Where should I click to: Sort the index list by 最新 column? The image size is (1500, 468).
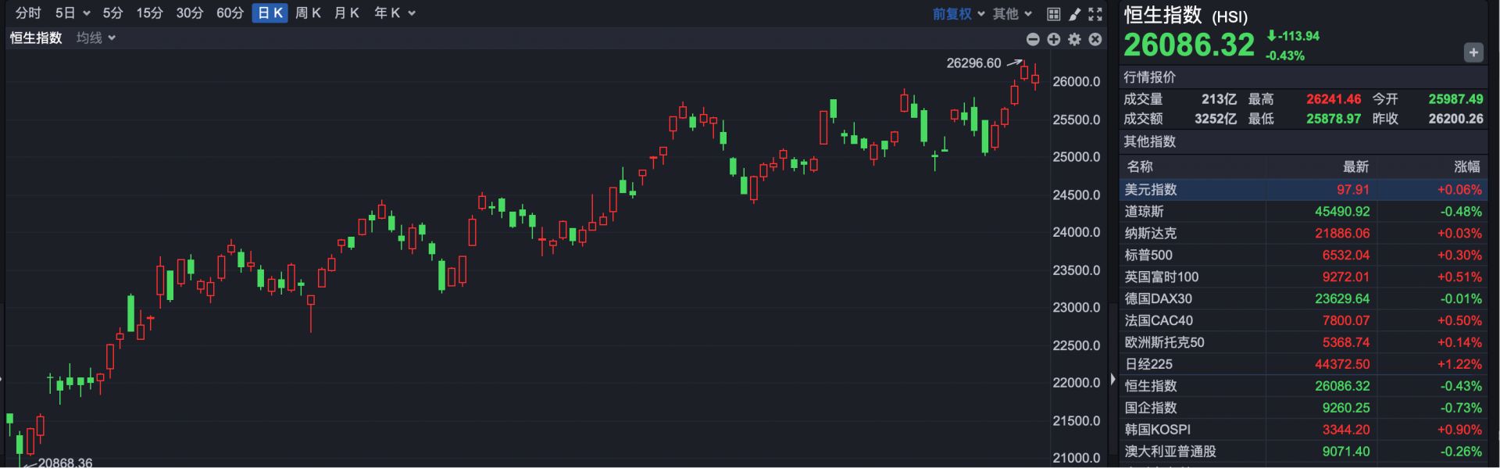click(1355, 166)
